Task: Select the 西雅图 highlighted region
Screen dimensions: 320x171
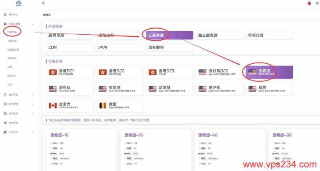Action: pos(269,72)
